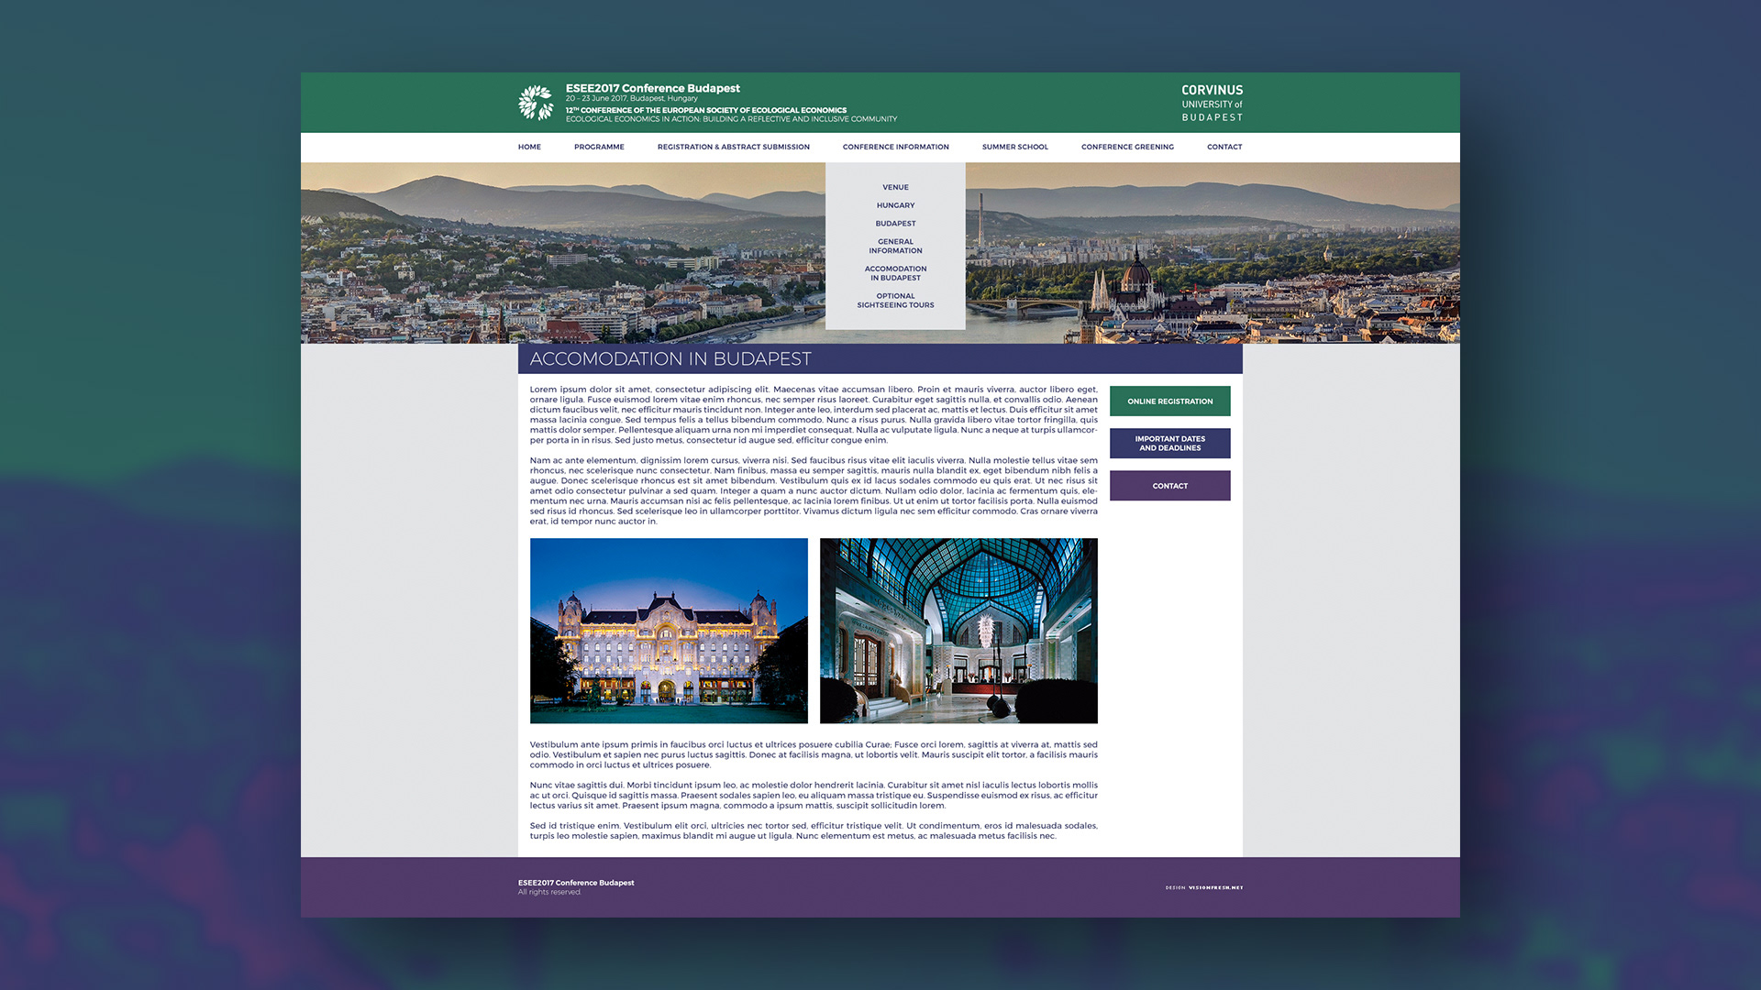Click the Corvinus University of Budapest logo
The height and width of the screenshot is (990, 1761).
point(1212,103)
